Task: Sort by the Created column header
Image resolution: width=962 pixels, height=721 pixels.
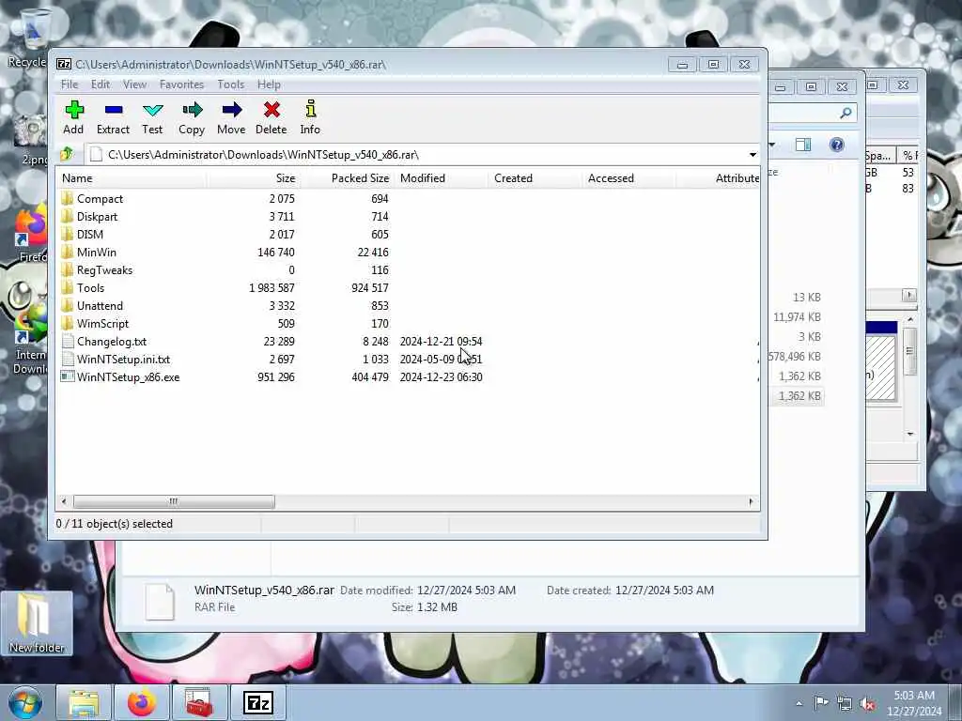Action: [x=535, y=178]
